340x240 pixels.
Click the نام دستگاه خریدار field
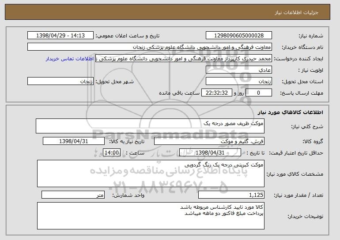[150, 47]
